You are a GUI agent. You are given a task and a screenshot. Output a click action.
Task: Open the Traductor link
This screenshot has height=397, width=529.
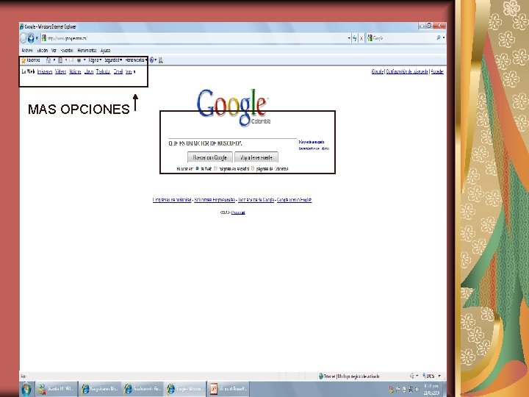[x=104, y=71]
